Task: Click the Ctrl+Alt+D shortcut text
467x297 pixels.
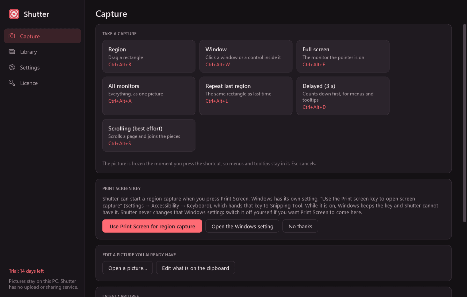Action: pos(314,107)
